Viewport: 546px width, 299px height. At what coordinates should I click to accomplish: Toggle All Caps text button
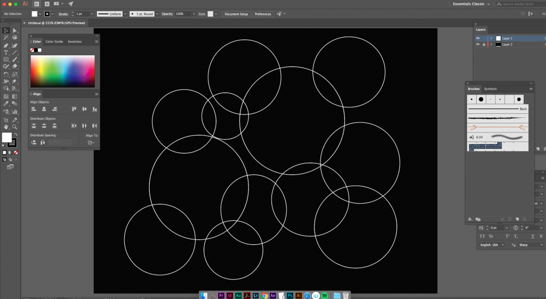482,237
